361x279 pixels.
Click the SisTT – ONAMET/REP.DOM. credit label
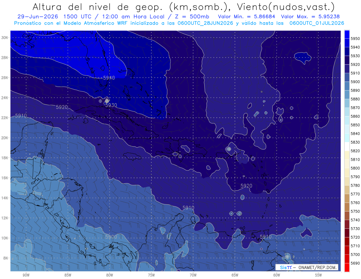tap(307, 267)
